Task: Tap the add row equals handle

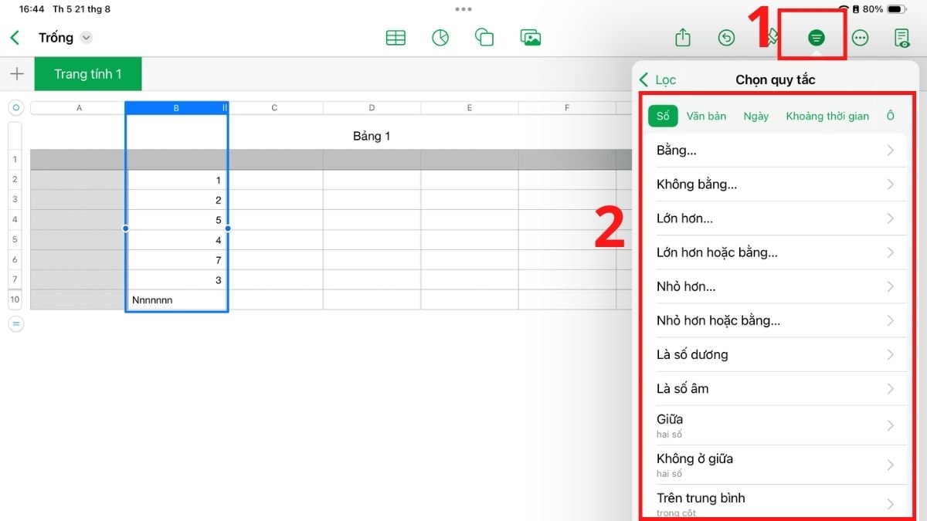Action: (16, 324)
